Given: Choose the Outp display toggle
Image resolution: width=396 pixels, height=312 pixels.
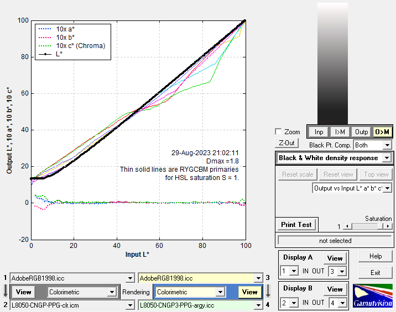Looking at the screenshot, I should 361,132.
